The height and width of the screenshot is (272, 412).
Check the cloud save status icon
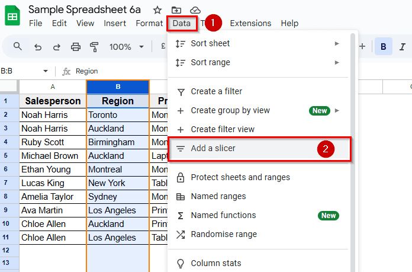click(194, 10)
